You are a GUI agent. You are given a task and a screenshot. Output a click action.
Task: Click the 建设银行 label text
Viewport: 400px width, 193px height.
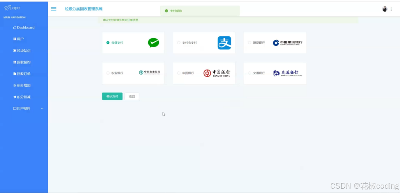click(259, 43)
